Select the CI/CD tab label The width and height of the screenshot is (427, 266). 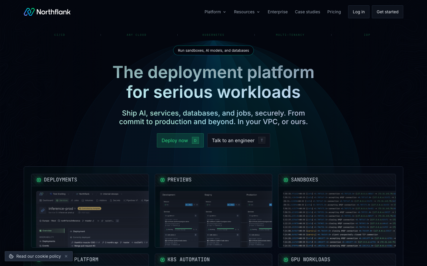pyautogui.click(x=60, y=35)
